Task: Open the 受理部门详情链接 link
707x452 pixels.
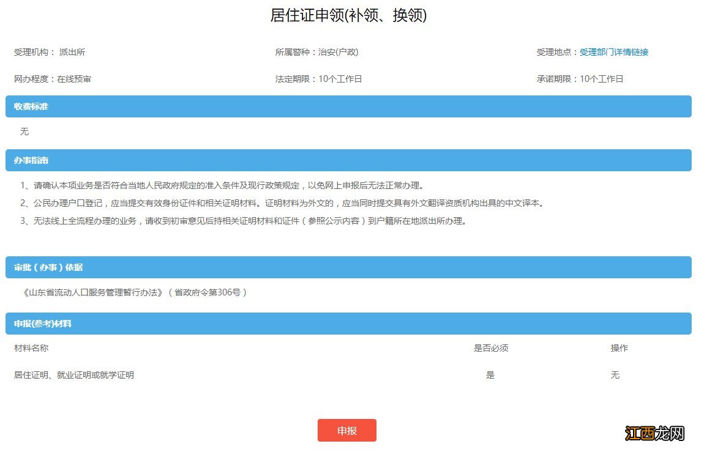Action: click(615, 52)
